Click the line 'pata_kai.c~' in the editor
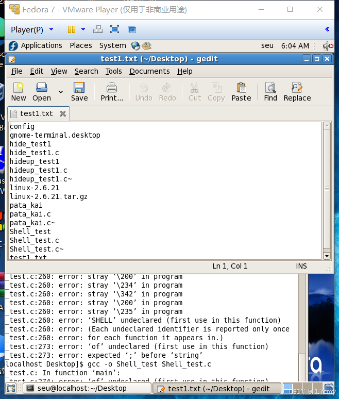This screenshot has width=339, height=399. (32, 223)
